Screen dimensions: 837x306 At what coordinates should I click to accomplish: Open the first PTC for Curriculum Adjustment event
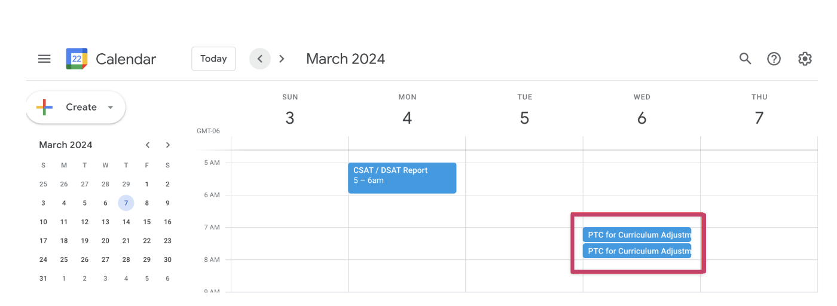click(637, 235)
